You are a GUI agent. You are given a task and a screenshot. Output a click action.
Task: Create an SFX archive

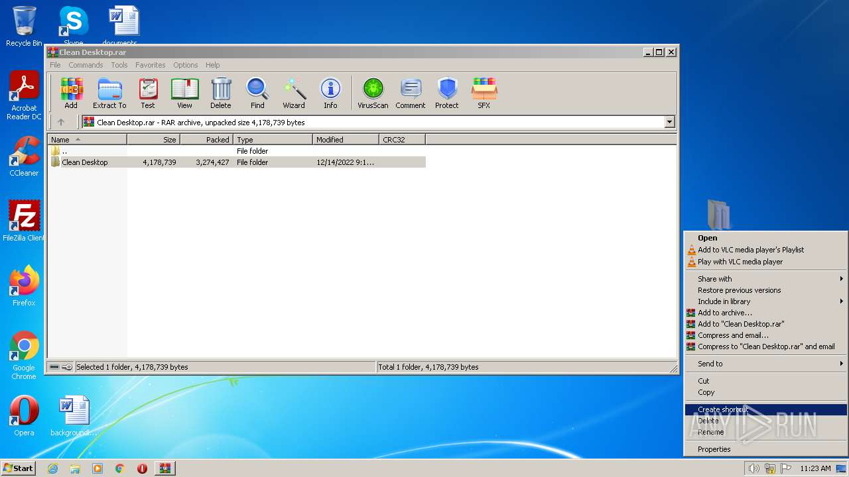click(x=484, y=93)
